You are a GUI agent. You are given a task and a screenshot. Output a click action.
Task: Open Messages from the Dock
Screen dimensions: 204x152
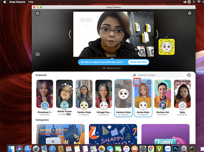(110, 149)
